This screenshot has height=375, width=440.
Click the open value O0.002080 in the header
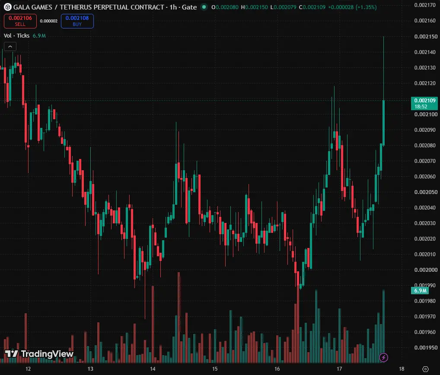(x=225, y=7)
